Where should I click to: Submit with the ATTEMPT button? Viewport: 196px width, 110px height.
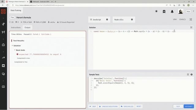189,106
